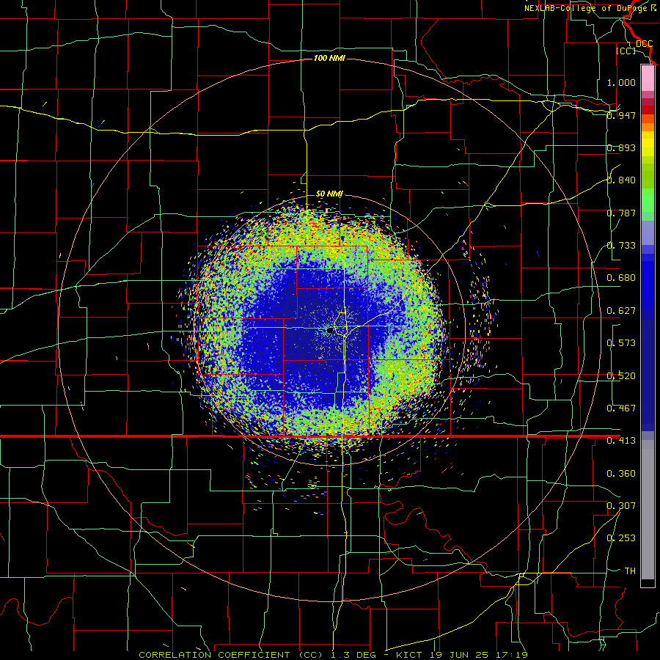
Task: Click the 100 NMI range ring label
Action: [x=329, y=58]
